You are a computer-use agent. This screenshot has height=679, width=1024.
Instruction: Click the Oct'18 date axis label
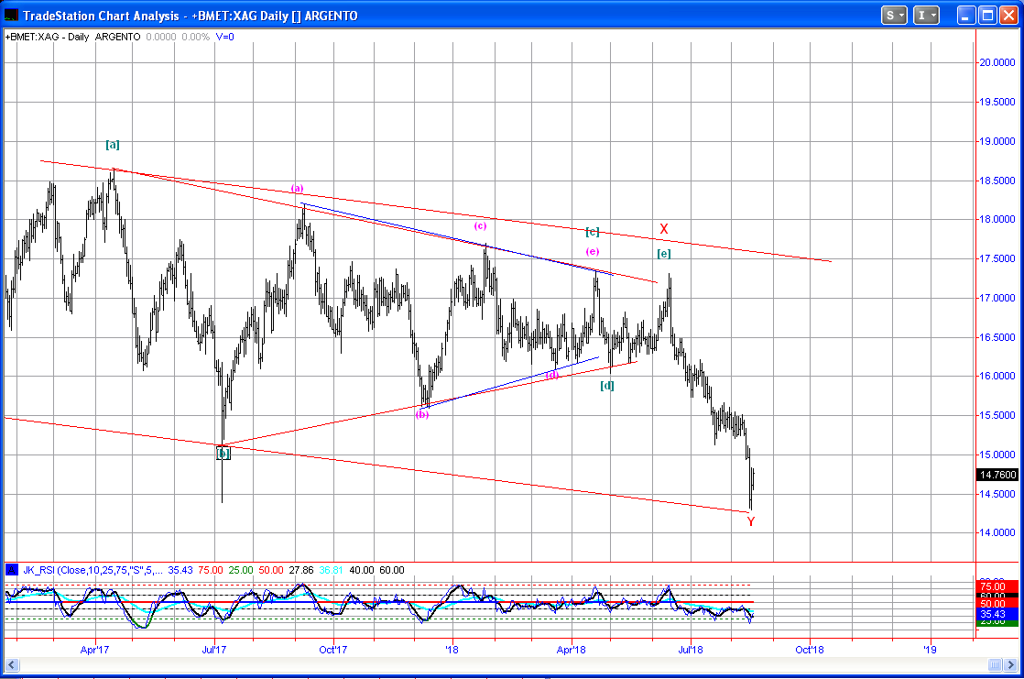click(809, 649)
